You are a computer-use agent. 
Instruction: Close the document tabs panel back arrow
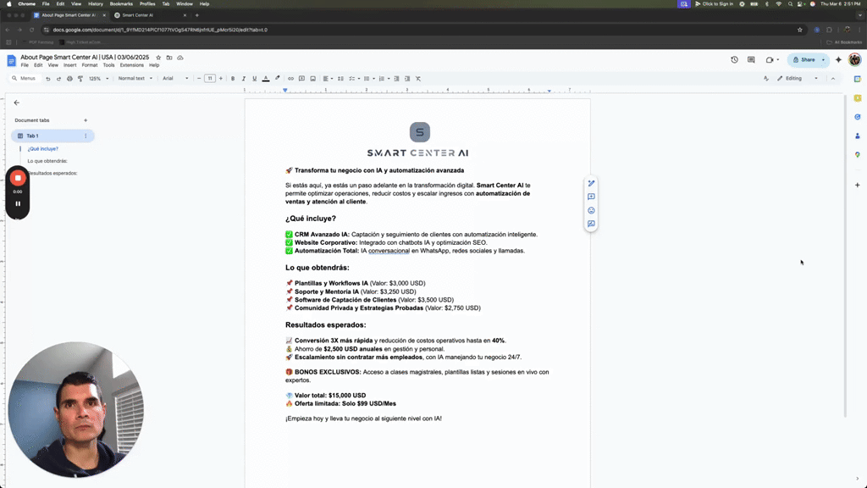[17, 103]
